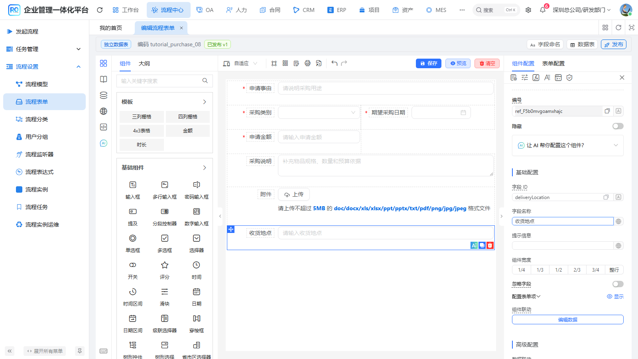Click the component keyword search box
The height and width of the screenshot is (359, 638).
coord(165,81)
